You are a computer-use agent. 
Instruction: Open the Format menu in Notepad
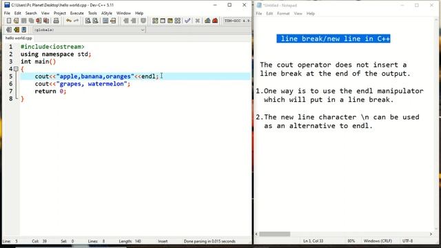click(x=283, y=14)
